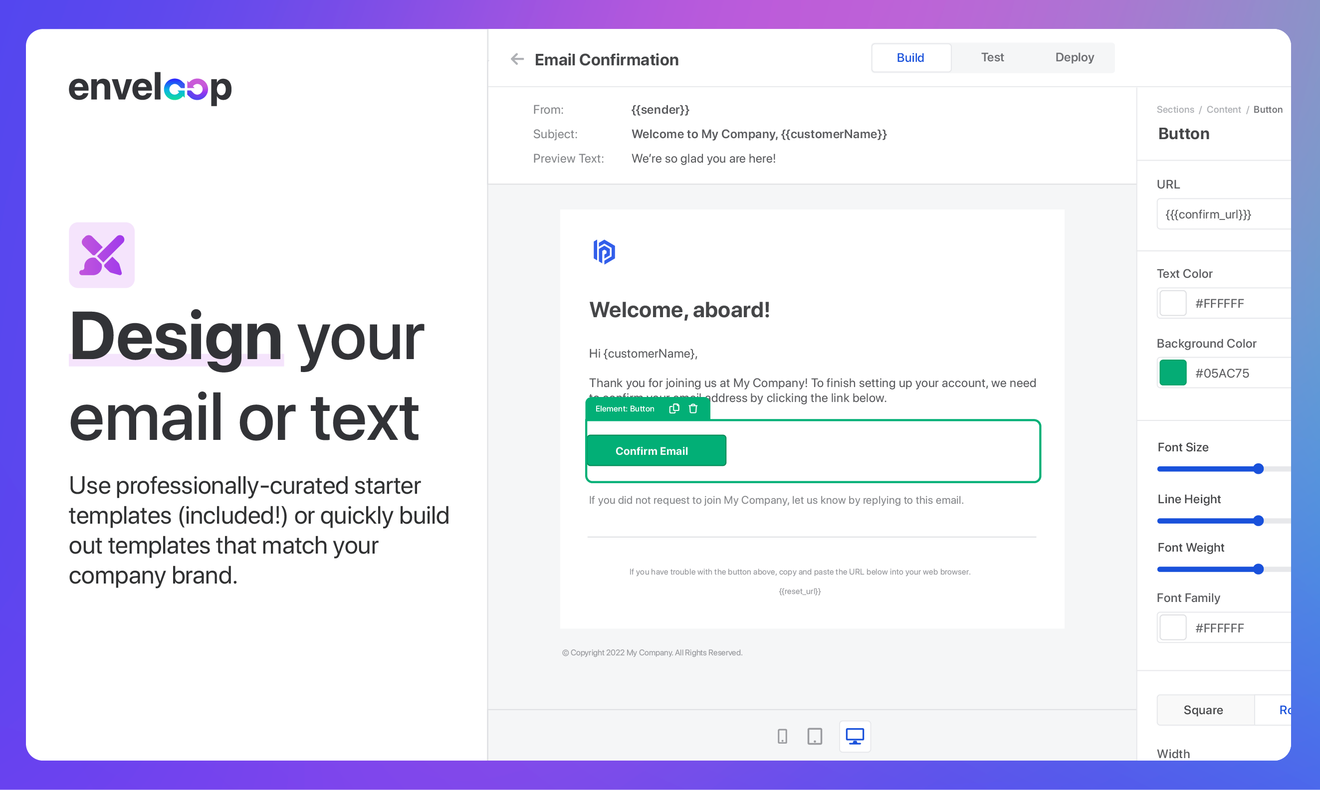
Task: Select the desktop preview icon
Action: click(x=854, y=737)
